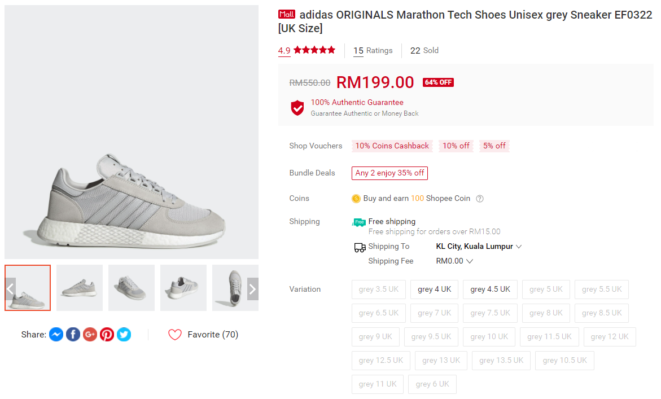Share product on Twitter
The width and height of the screenshot is (661, 399).
point(124,335)
